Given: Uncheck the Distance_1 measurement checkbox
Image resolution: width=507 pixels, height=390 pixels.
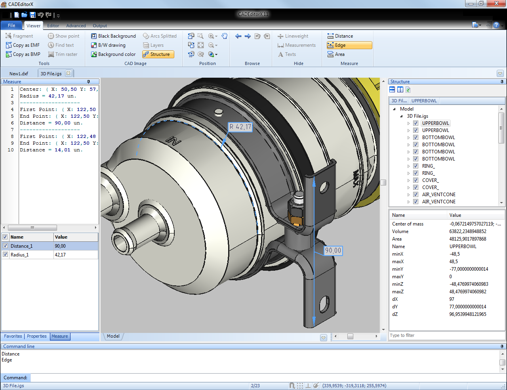Looking at the screenshot, I should pos(5,246).
